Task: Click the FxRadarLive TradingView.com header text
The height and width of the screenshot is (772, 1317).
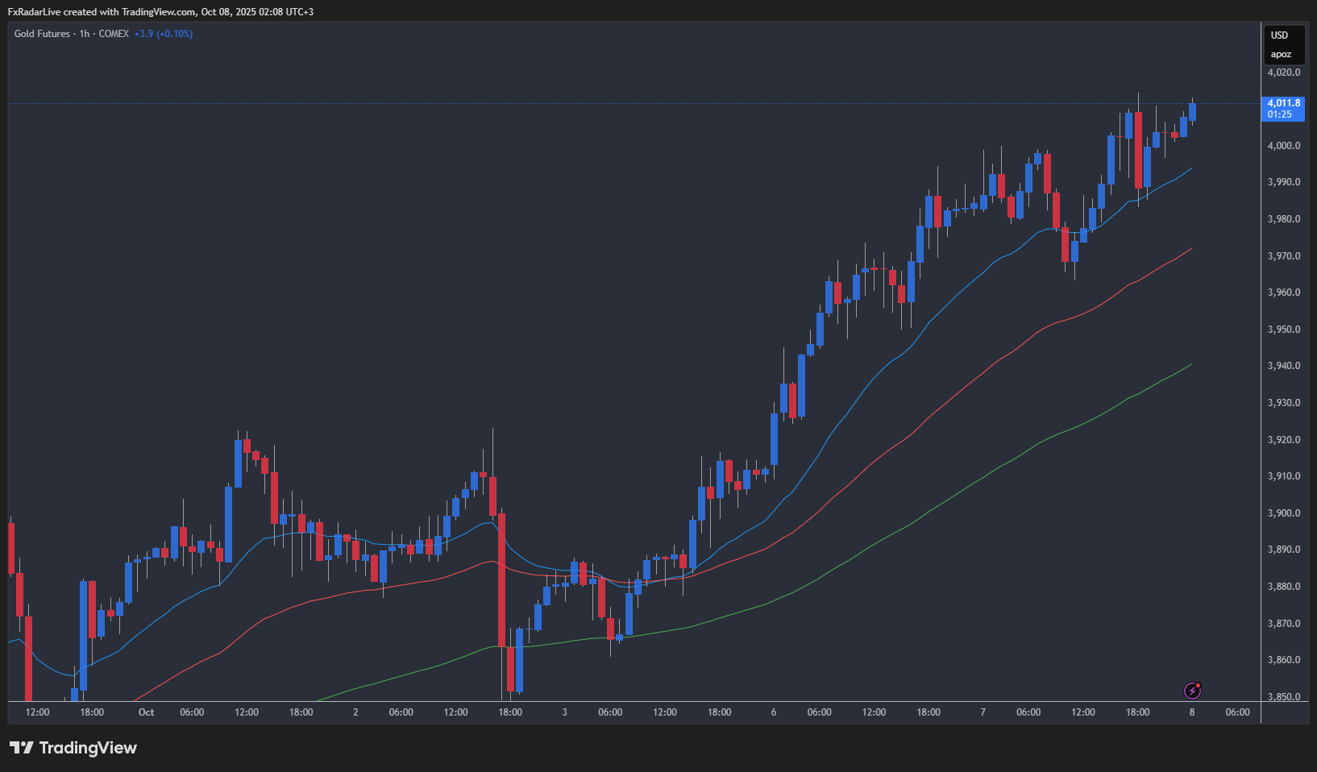Action: pos(160,11)
